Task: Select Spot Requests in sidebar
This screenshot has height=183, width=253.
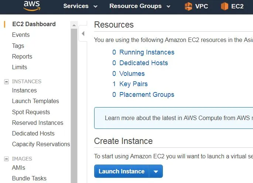Action: tap(31, 112)
